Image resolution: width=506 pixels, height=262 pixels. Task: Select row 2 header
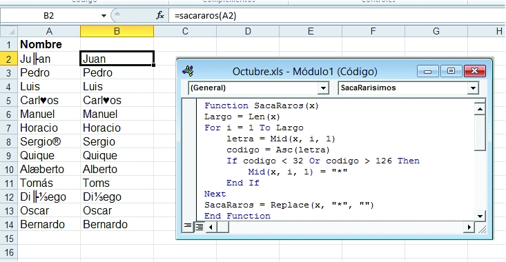point(9,59)
